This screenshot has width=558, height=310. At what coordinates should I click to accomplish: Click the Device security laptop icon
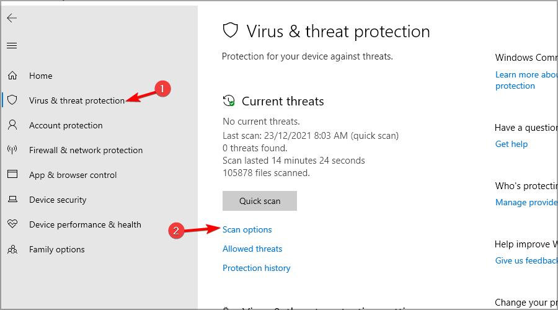point(12,200)
